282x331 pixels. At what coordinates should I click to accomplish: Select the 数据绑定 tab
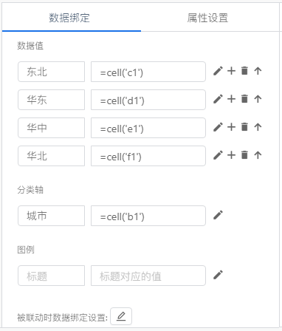[x=69, y=18]
